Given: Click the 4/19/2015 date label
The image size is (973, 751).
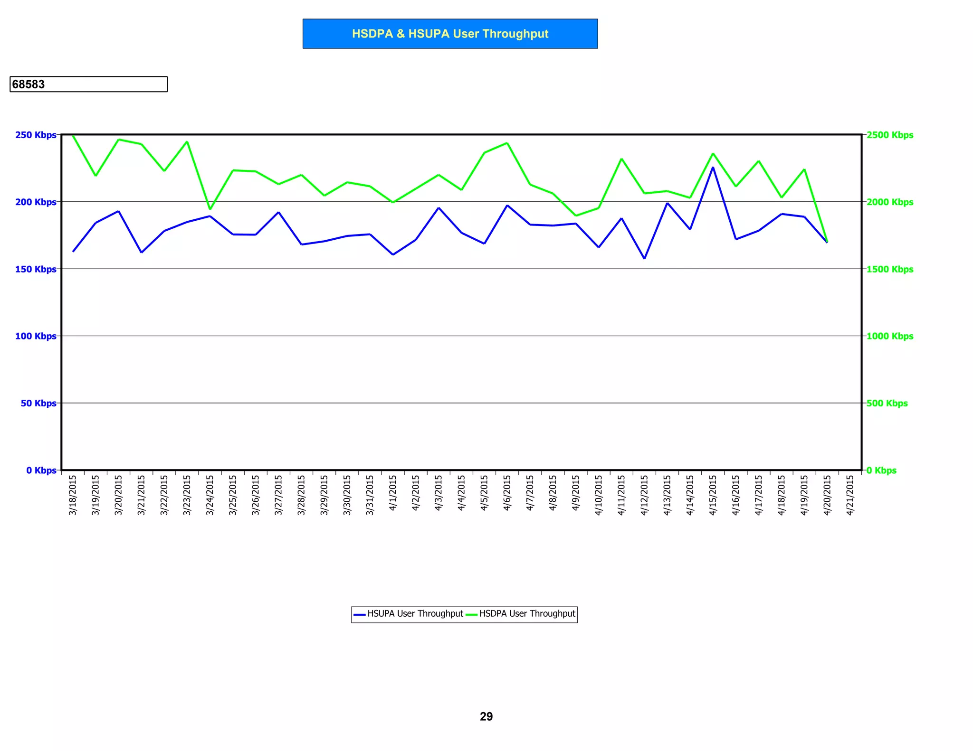Looking at the screenshot, I should pos(804,495).
